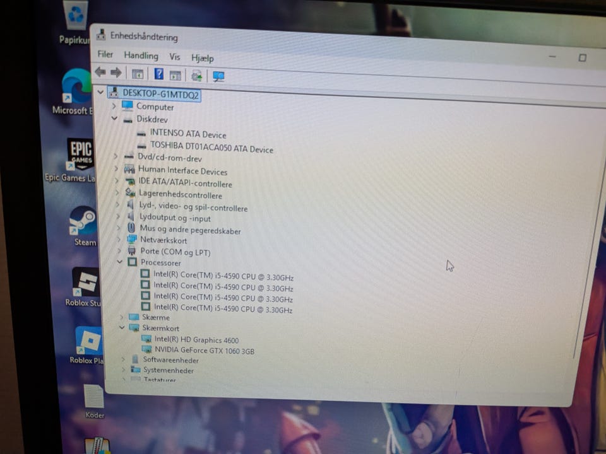Viewport: 606px width, 454px height.
Task: Click the Human Interface Devices icon
Action: 129,169
